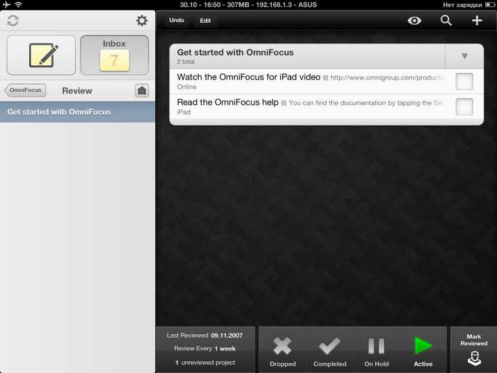This screenshot has height=373, width=497.
Task: Go back to OmniFocus
Action: pos(25,91)
